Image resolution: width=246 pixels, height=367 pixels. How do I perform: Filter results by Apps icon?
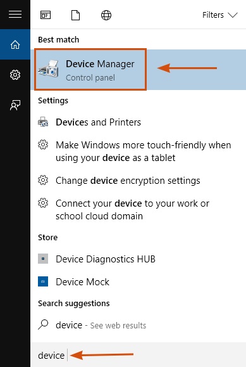click(x=46, y=15)
